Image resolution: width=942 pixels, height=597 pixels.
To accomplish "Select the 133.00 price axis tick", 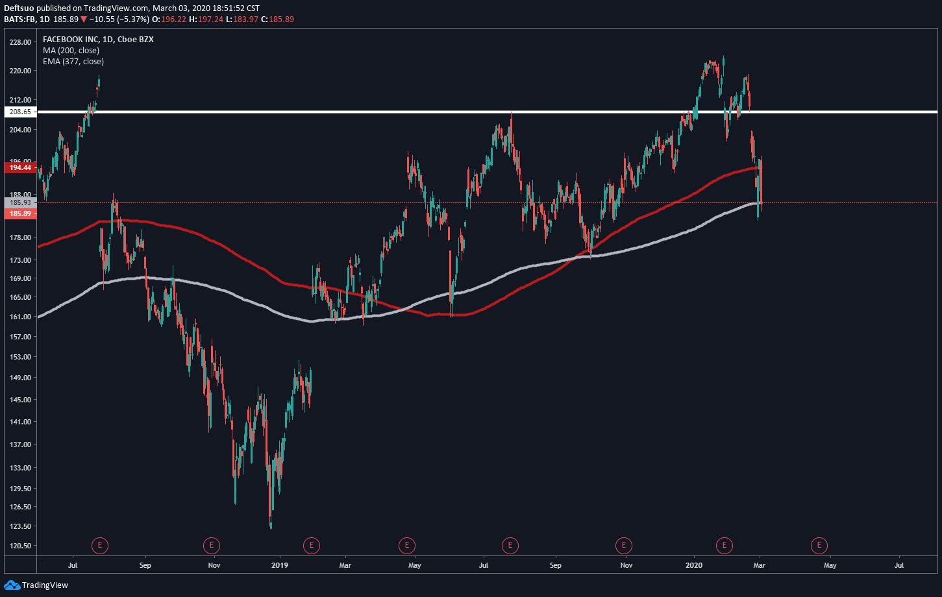I will tap(21, 468).
